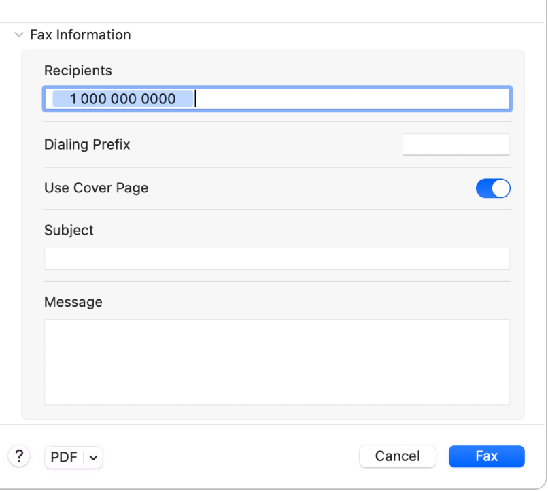
Task: Disable the Use Cover Page toggle
Action: (x=492, y=188)
